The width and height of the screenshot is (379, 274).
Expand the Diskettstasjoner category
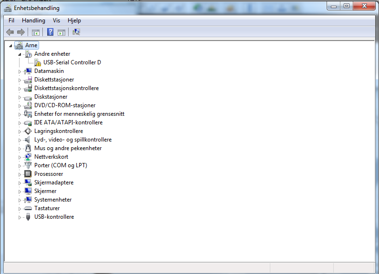click(20, 80)
